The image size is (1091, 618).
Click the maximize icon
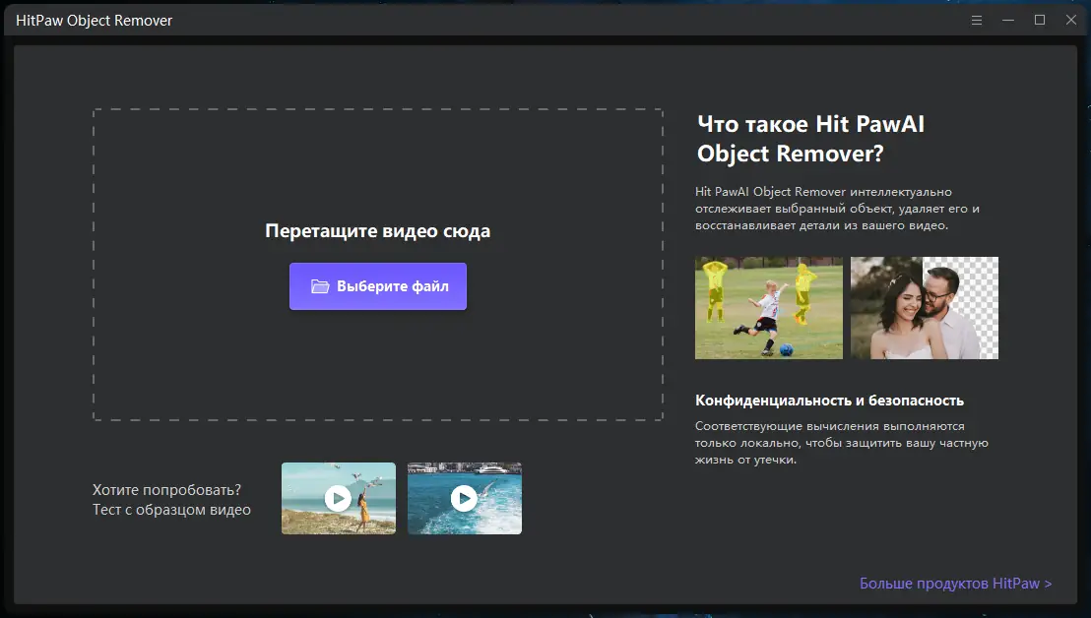pyautogui.click(x=1039, y=19)
